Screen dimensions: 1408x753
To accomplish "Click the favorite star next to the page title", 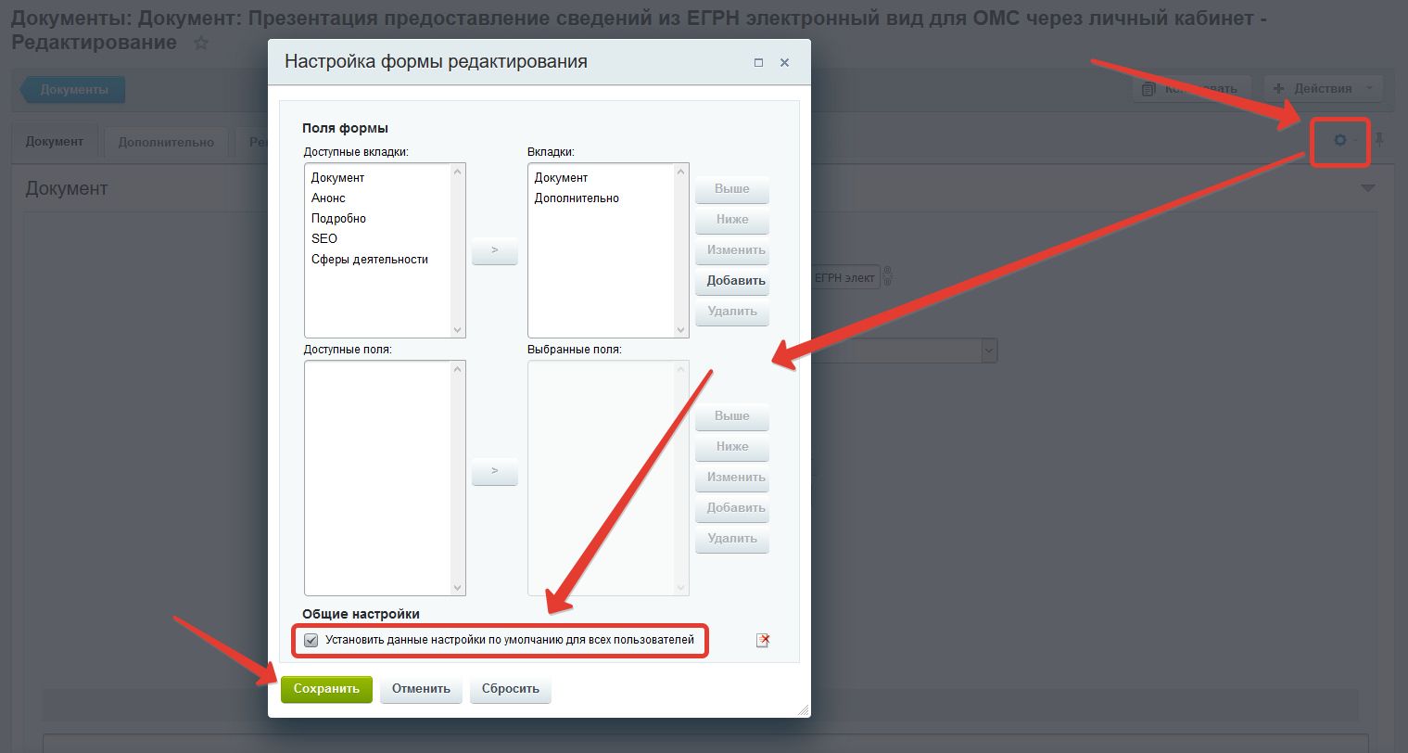I will tap(201, 44).
